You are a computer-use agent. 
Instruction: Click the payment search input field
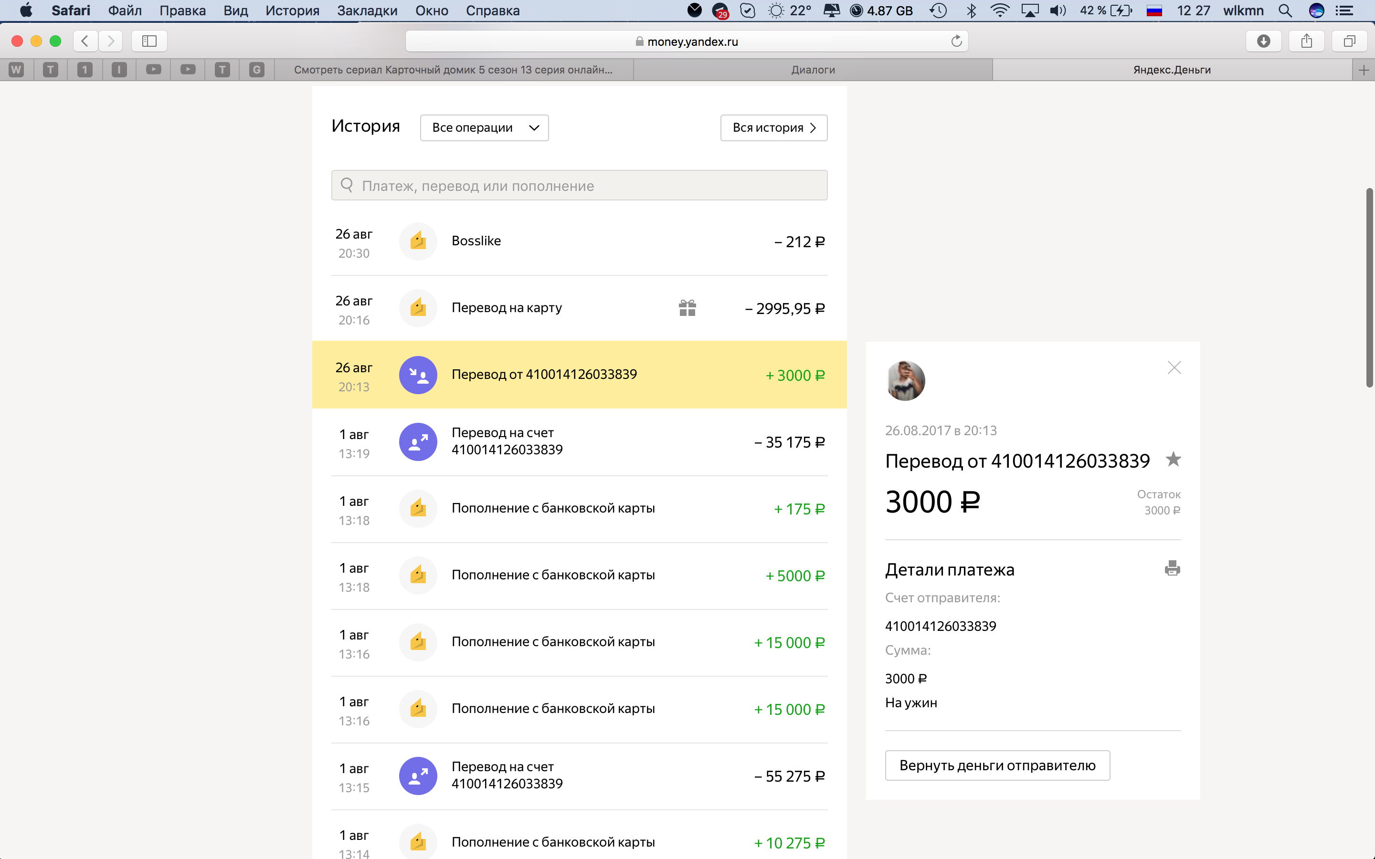[x=579, y=186]
